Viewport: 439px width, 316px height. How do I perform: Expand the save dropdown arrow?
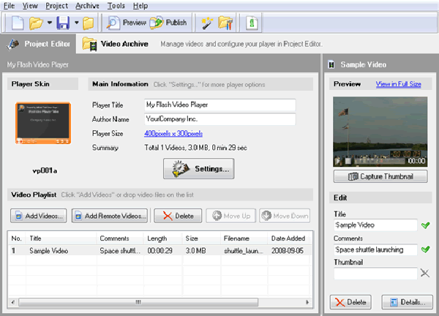click(76, 23)
